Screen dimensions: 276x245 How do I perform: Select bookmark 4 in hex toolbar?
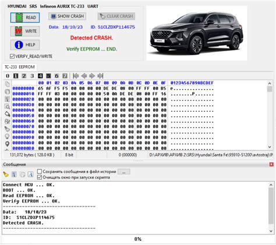click(40, 76)
